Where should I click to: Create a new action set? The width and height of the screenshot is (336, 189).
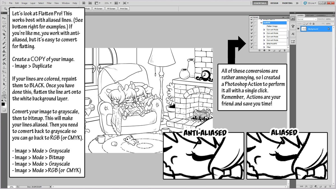coord(274,50)
